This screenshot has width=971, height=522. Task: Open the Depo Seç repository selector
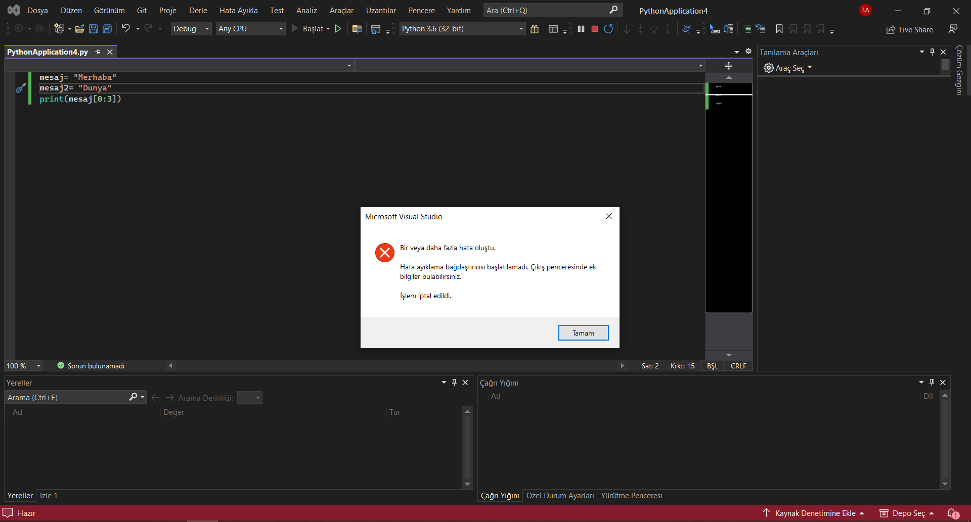[907, 513]
